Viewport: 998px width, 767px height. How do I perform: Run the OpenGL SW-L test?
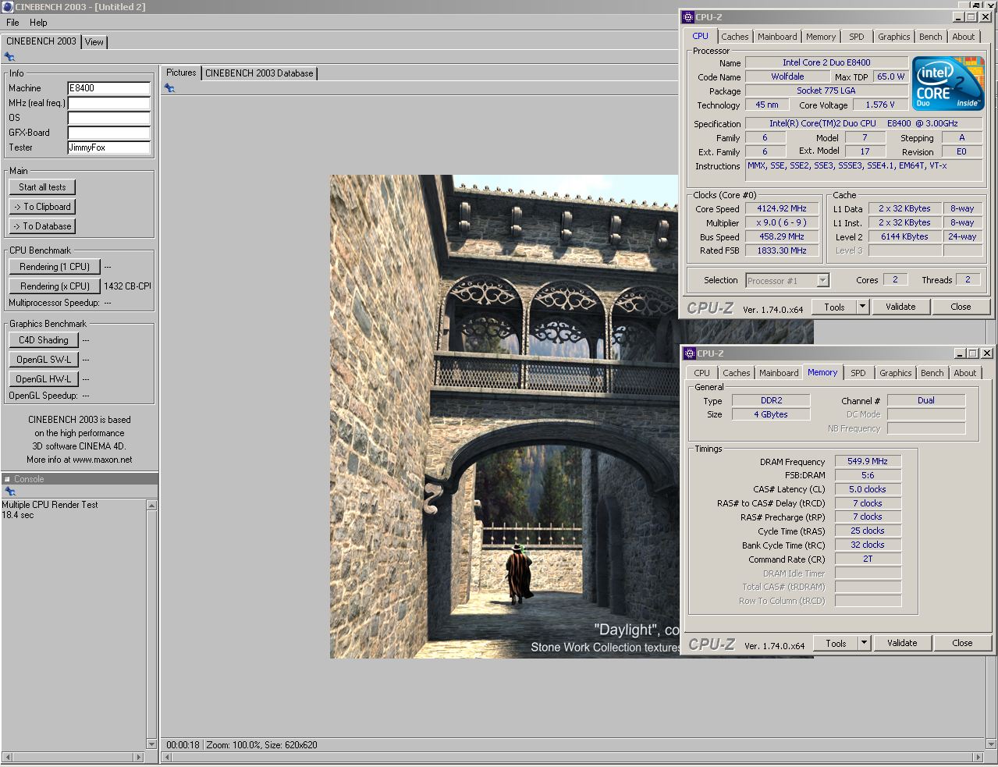44,360
